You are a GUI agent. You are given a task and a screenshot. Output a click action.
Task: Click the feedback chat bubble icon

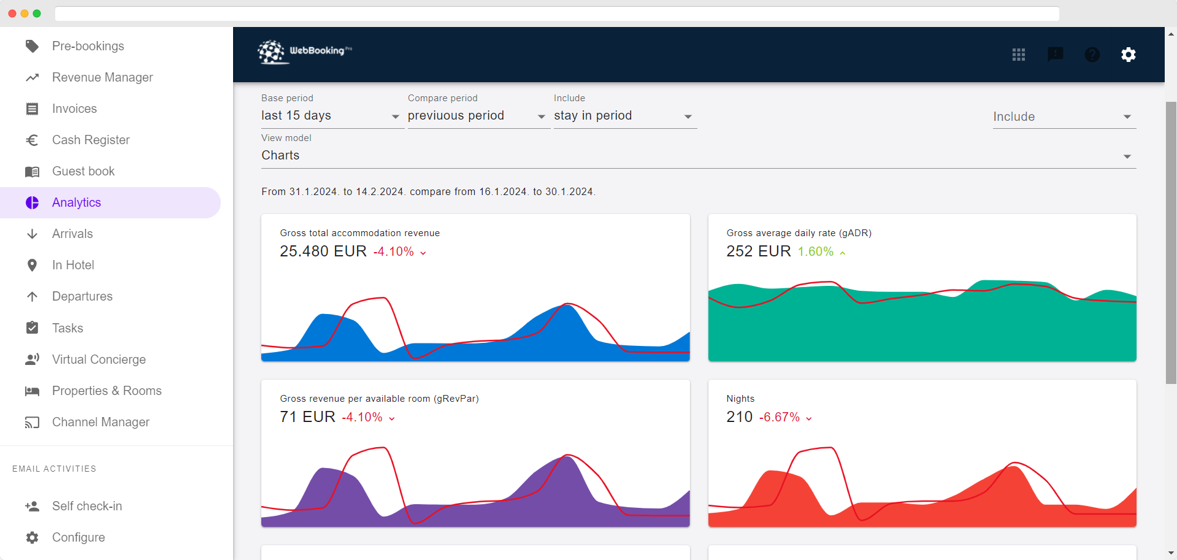pos(1055,55)
